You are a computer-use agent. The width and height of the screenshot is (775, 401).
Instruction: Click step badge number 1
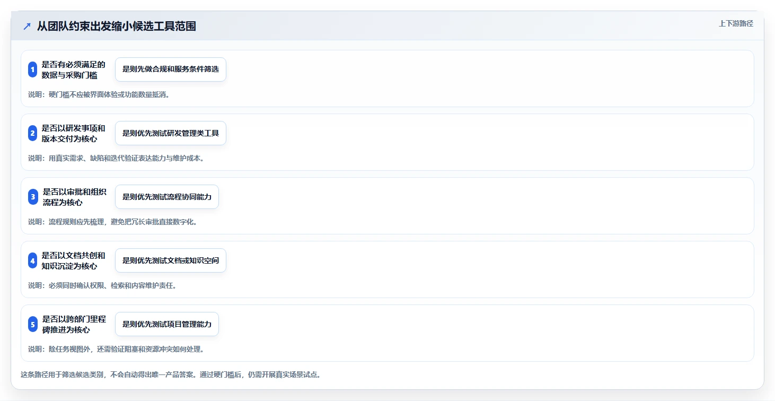tap(32, 69)
